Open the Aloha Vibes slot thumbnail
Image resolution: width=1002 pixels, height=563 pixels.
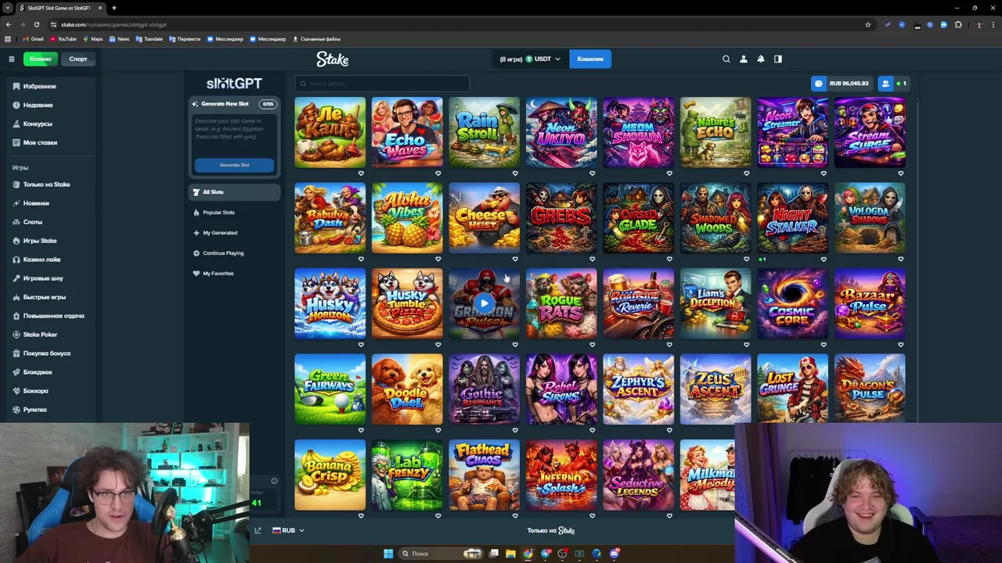(407, 218)
